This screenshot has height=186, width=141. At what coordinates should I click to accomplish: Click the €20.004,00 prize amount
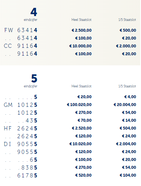point(125,105)
